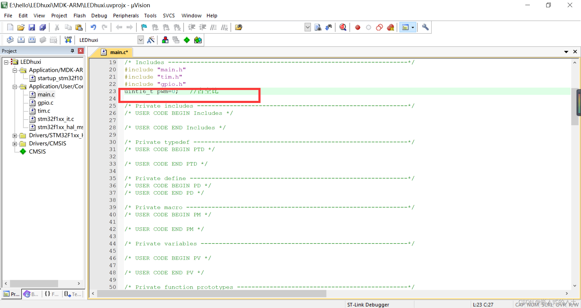The width and height of the screenshot is (581, 308).
Task: Expand the Drivers/STM32F1xx HAL folder
Action: click(15, 136)
